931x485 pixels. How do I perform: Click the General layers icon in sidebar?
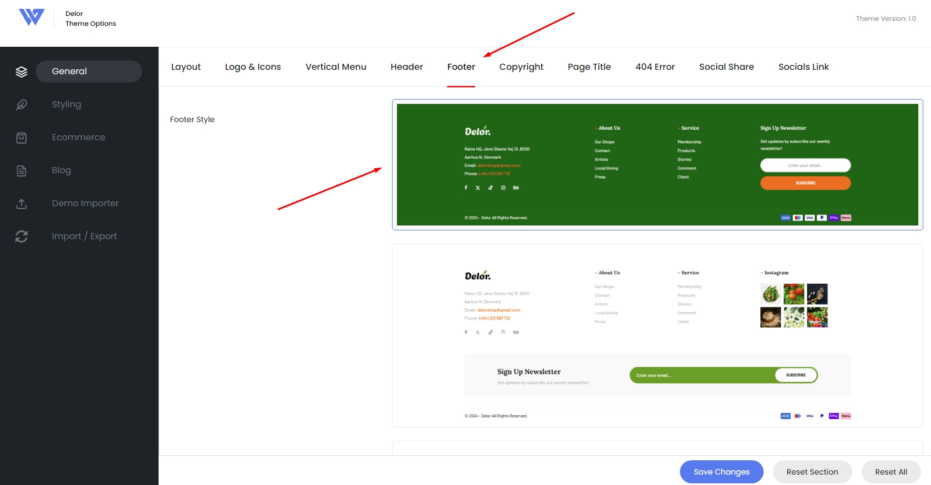(21, 71)
